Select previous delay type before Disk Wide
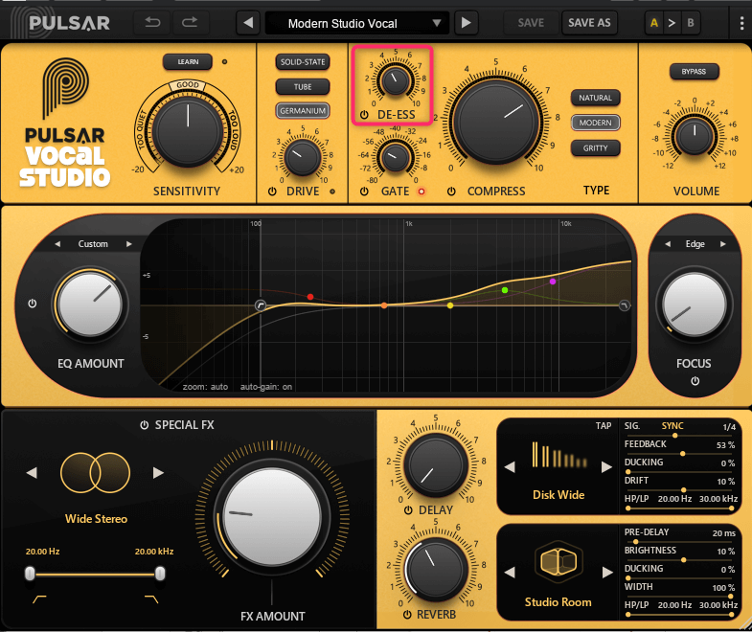 pyautogui.click(x=510, y=466)
